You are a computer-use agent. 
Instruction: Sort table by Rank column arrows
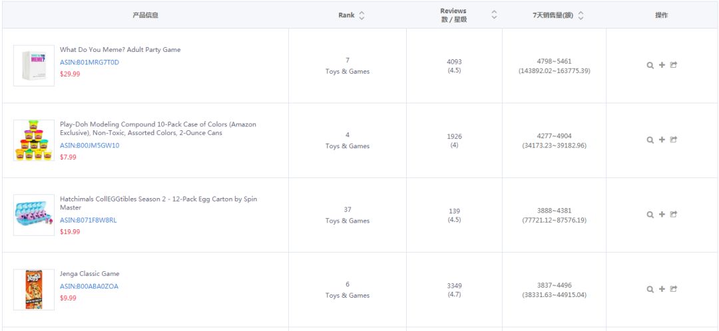pyautogui.click(x=361, y=15)
